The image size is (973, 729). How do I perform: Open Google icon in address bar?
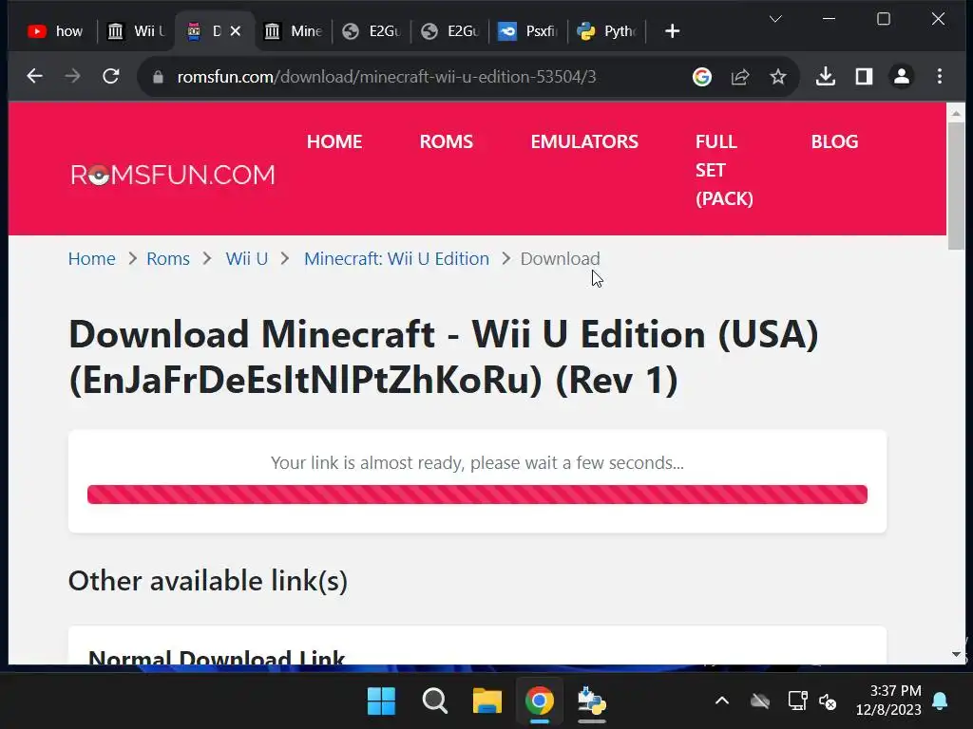click(702, 77)
